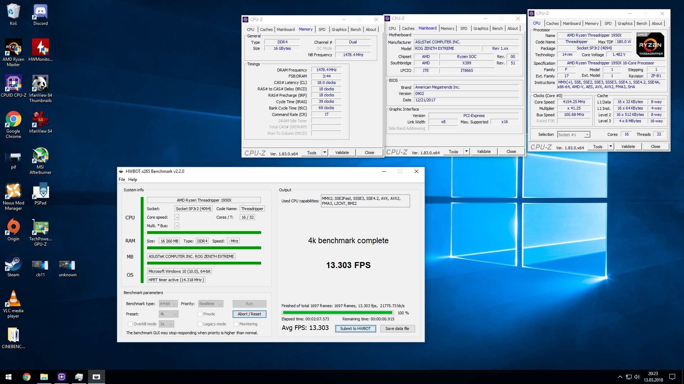Viewport: 684px width, 384px height.
Task: Open HWMonitor desktop shortcut
Action: 40,50
